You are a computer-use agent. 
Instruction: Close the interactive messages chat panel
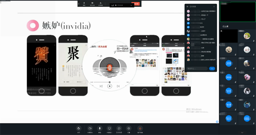coord(214,7)
